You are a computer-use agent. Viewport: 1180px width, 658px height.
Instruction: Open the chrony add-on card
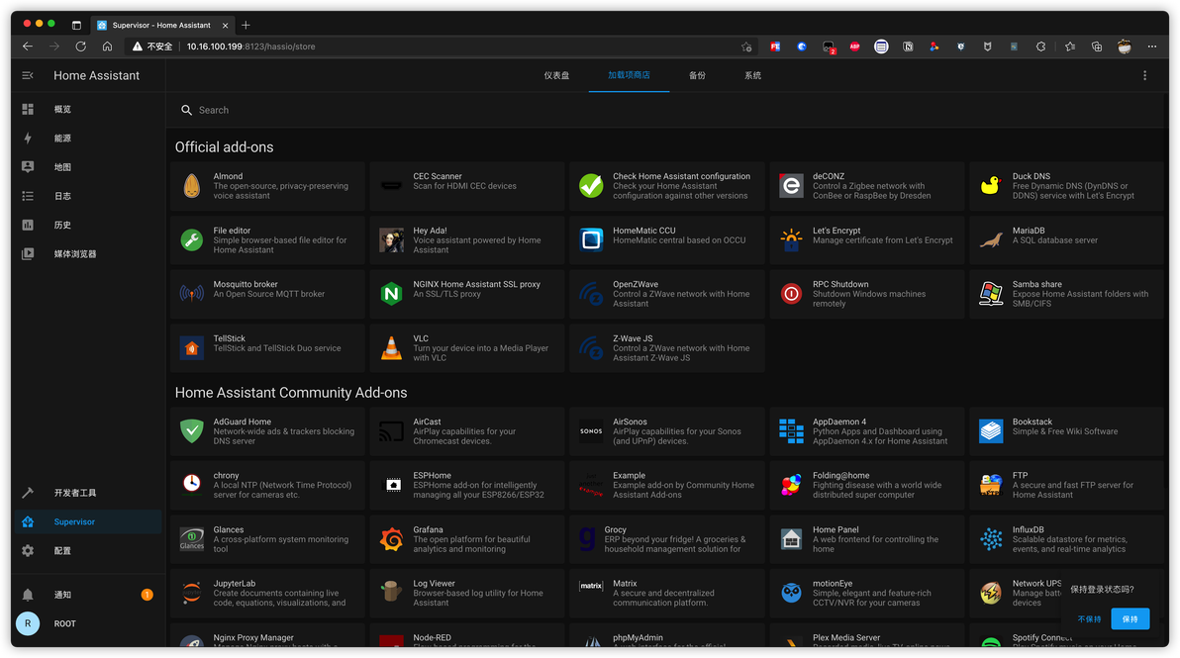click(267, 485)
